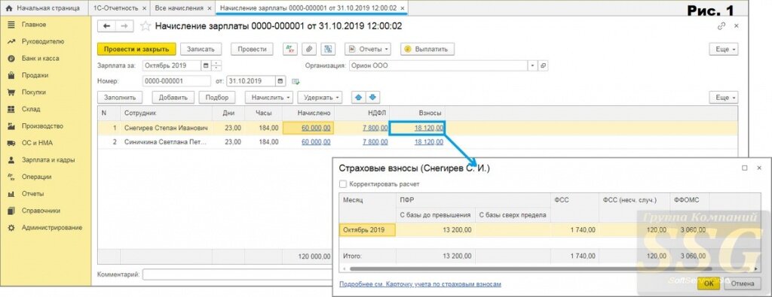772x297 pixels.
Task: Click the Номер field 0000-000001
Action: (x=176, y=81)
